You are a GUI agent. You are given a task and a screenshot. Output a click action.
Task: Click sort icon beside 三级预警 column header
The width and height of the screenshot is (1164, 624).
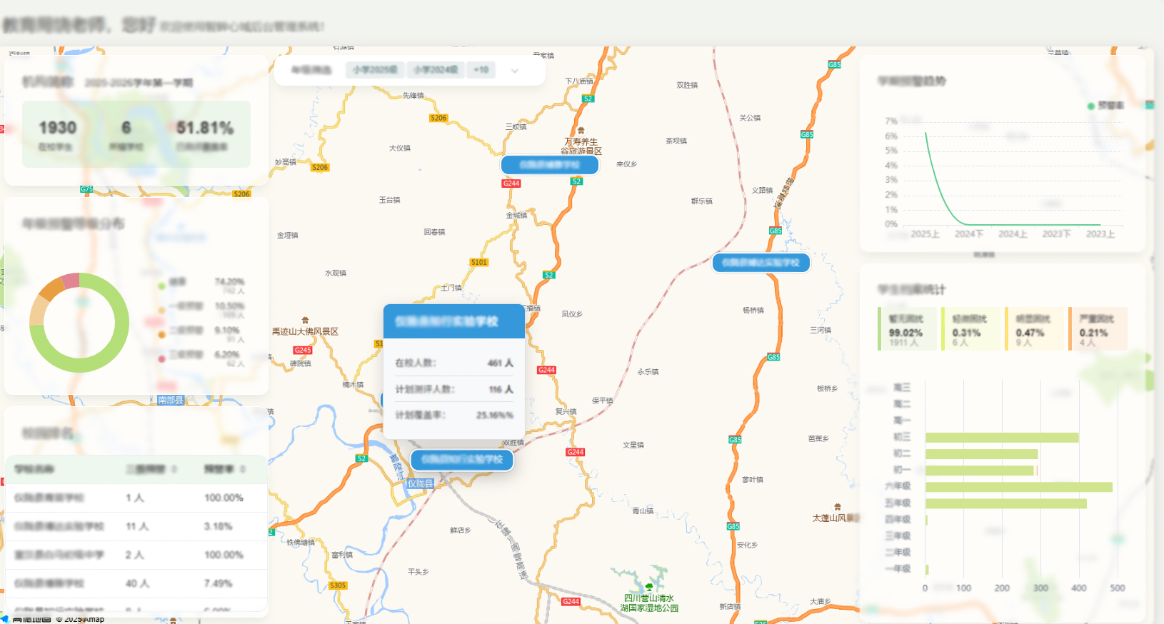pyautogui.click(x=174, y=469)
